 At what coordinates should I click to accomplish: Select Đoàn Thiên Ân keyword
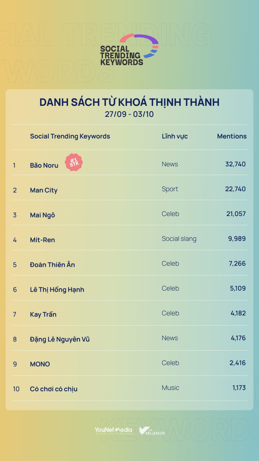[x=52, y=265]
